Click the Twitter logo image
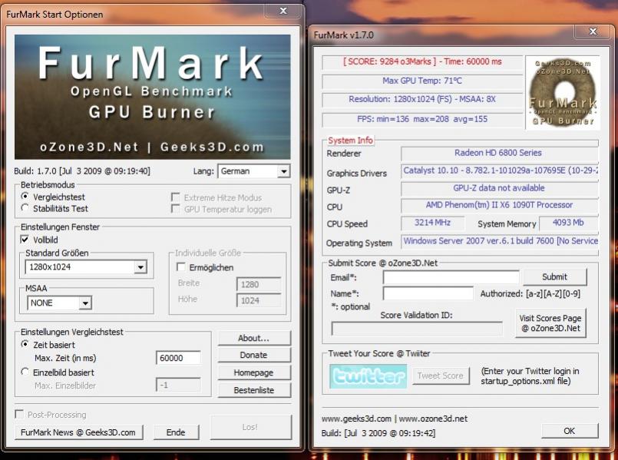 point(368,376)
